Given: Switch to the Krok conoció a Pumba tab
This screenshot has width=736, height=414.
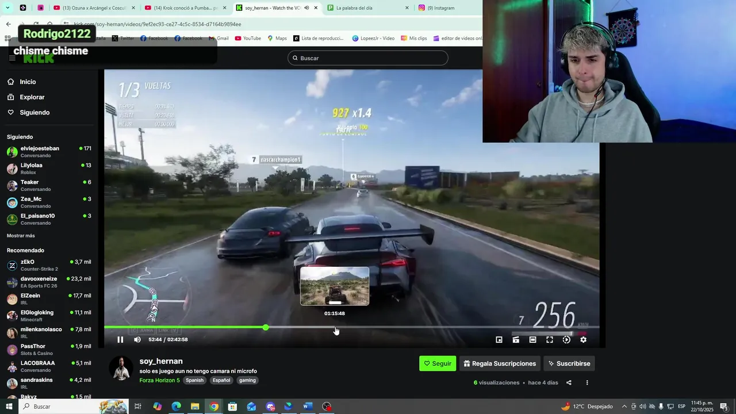Looking at the screenshot, I should [x=185, y=8].
